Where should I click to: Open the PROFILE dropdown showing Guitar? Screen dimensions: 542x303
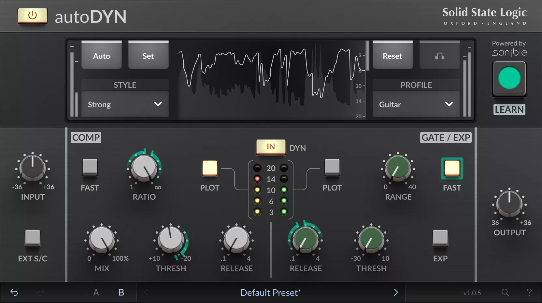[416, 104]
